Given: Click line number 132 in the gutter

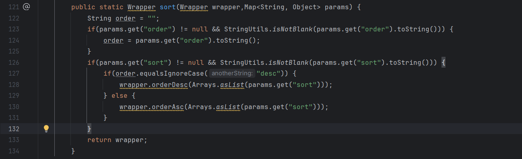Looking at the screenshot, I should click(13, 129).
